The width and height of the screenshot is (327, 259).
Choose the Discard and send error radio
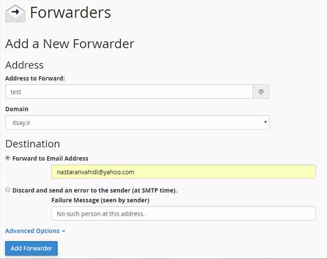[8, 190]
